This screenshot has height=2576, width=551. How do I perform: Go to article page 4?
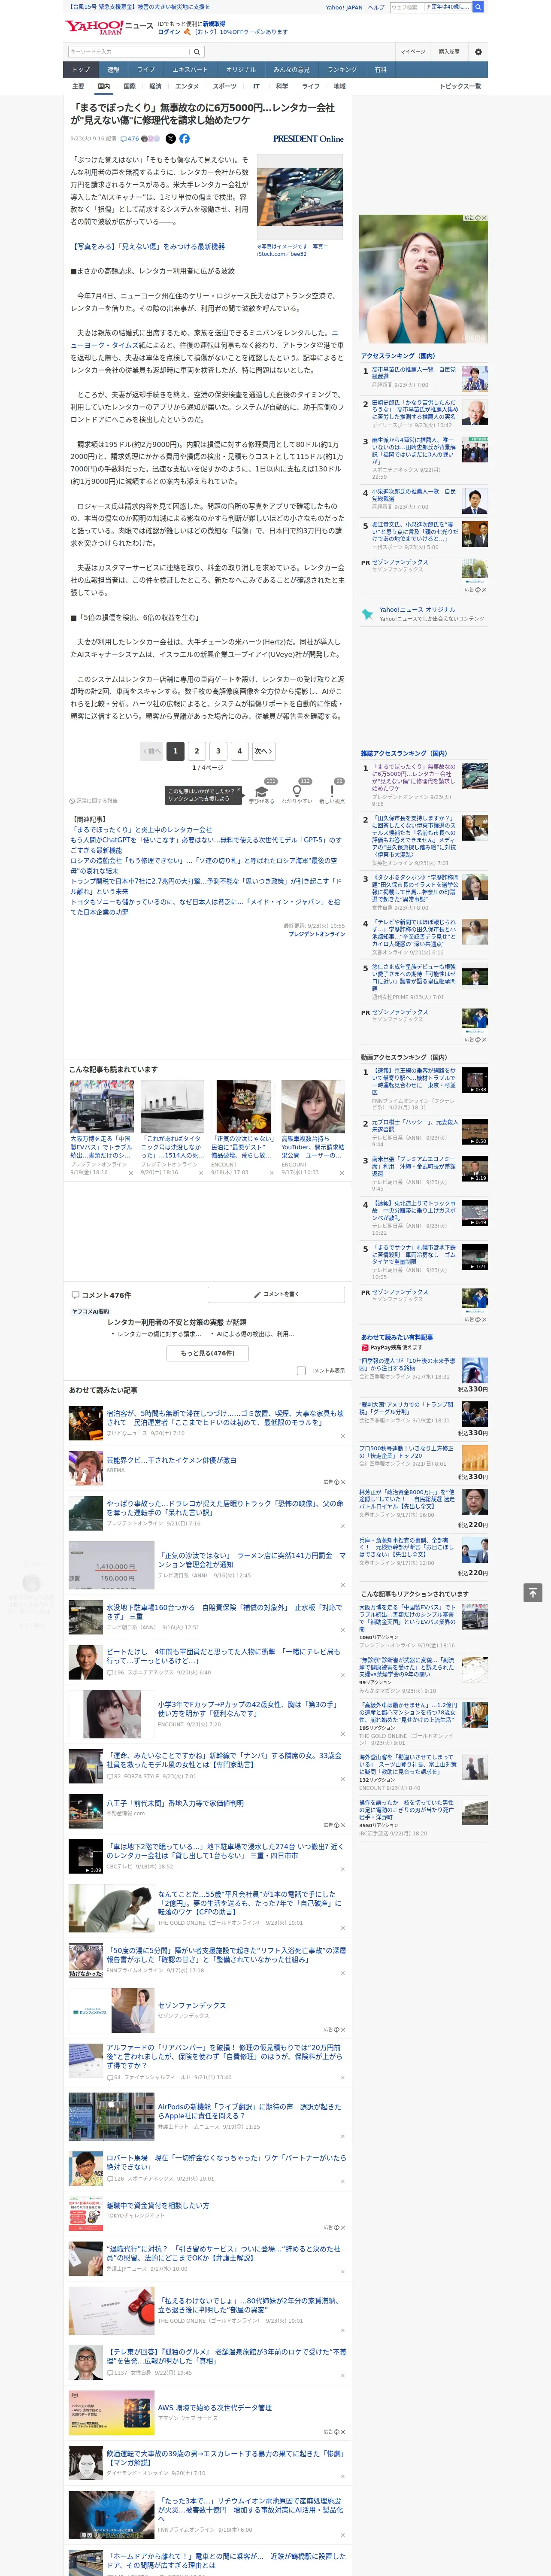239,751
